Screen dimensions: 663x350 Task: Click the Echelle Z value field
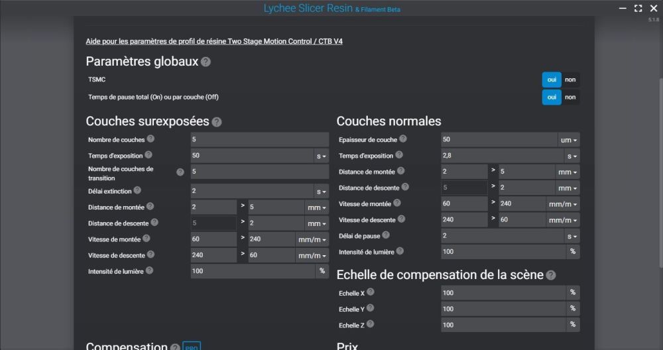click(502, 325)
